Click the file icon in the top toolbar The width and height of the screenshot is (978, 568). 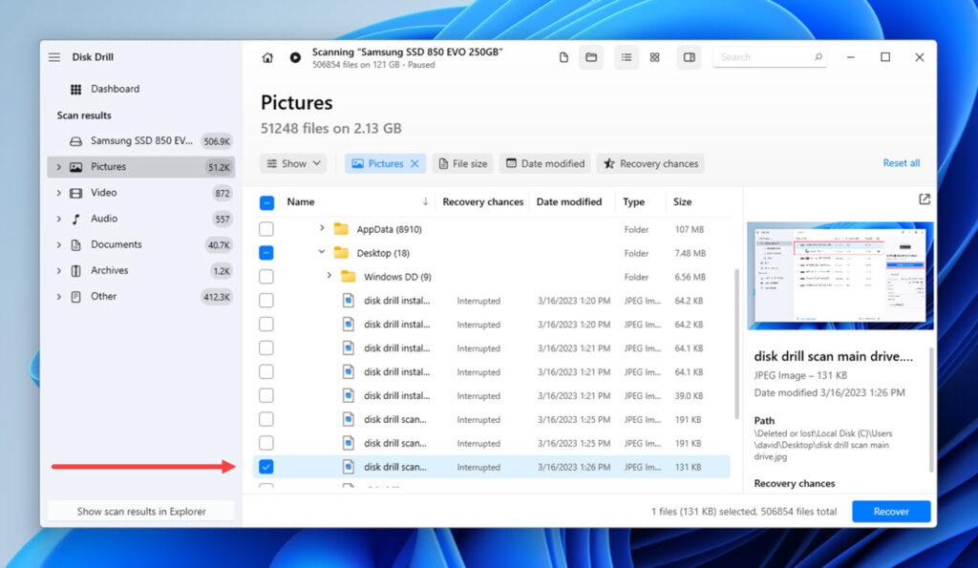pos(563,57)
